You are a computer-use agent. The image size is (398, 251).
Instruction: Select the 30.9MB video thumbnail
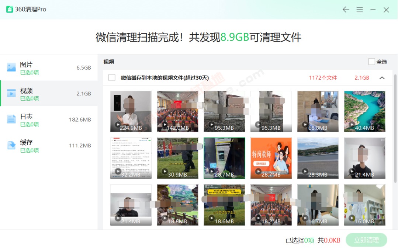[x=177, y=158]
